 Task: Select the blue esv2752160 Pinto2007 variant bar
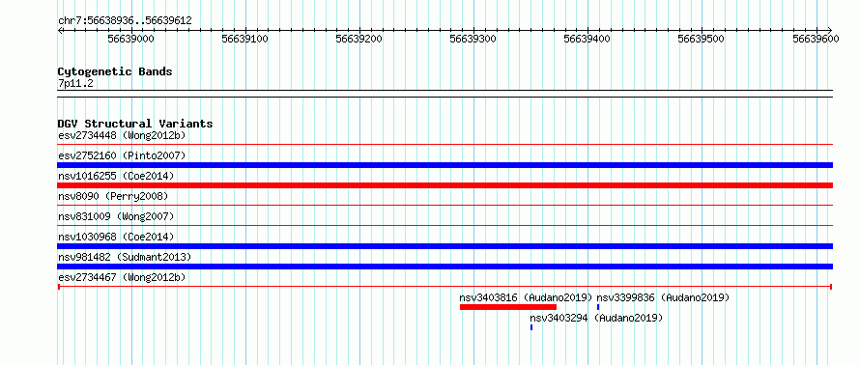click(x=444, y=165)
